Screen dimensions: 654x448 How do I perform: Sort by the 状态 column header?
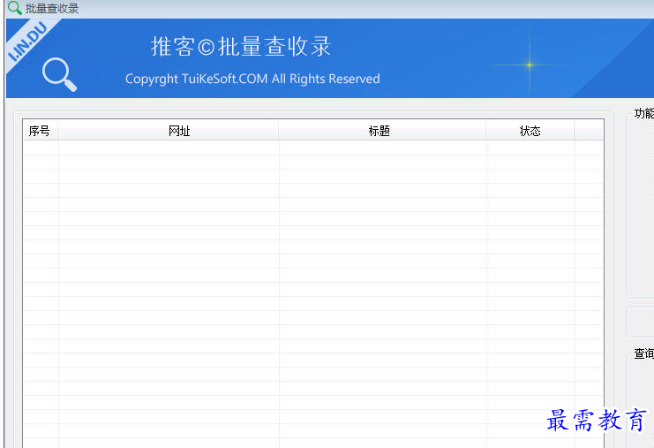[530, 131]
